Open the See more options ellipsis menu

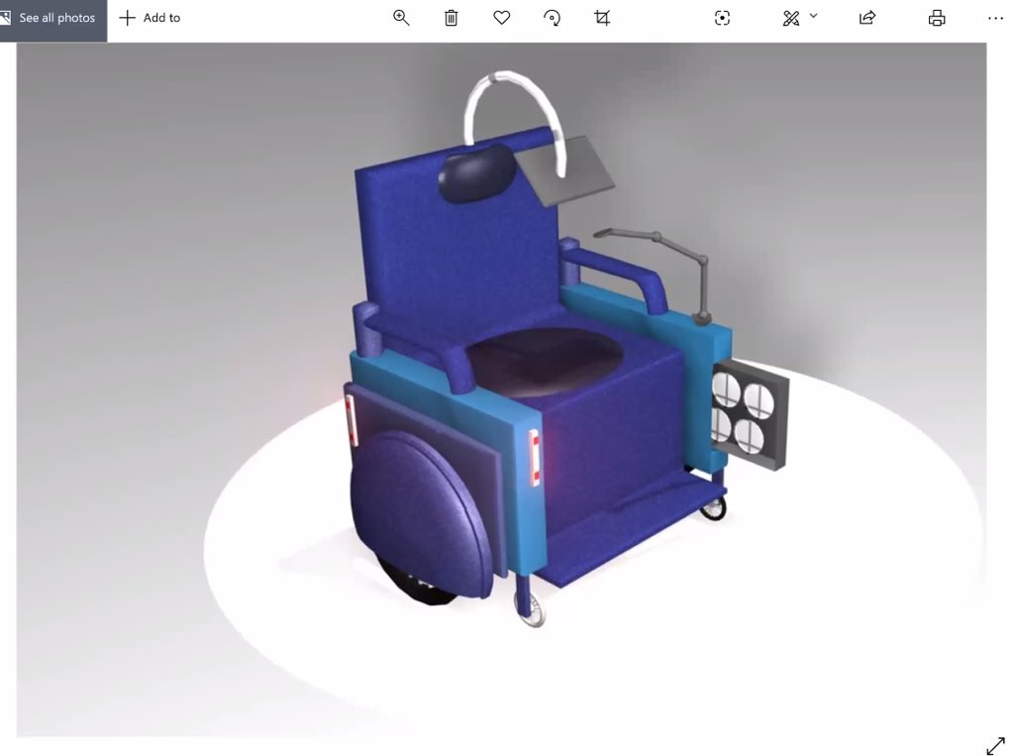coord(996,18)
